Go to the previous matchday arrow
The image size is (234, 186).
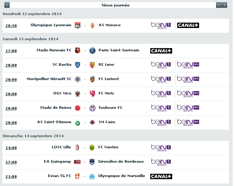[x=8, y=5]
